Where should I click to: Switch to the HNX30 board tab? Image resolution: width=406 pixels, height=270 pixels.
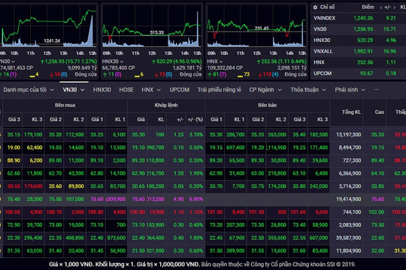(102, 90)
